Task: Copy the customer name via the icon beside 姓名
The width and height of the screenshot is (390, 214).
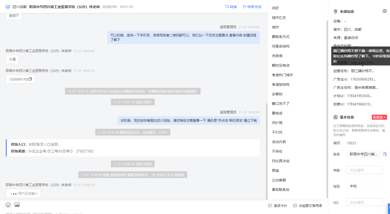Action: (385, 154)
